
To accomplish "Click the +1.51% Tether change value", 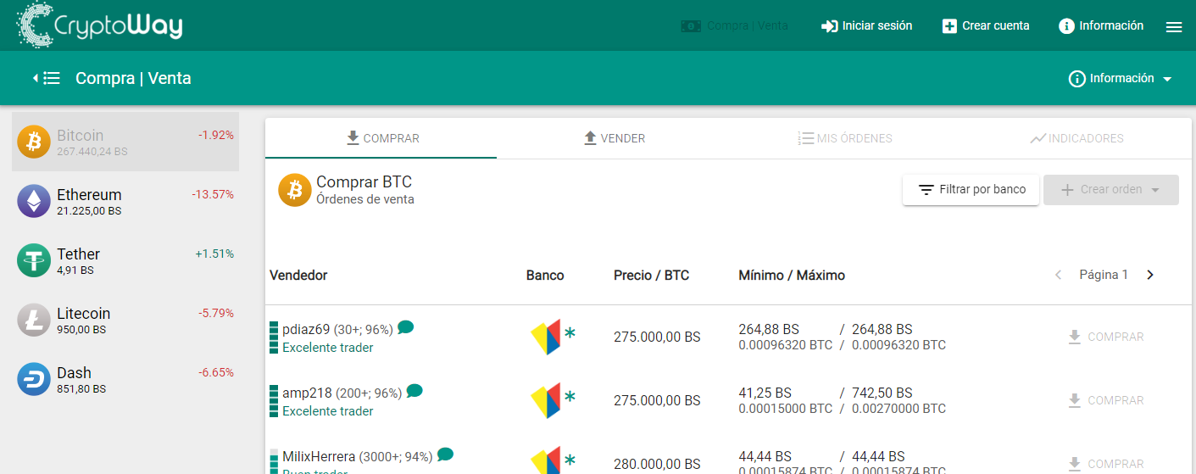I will coord(214,254).
